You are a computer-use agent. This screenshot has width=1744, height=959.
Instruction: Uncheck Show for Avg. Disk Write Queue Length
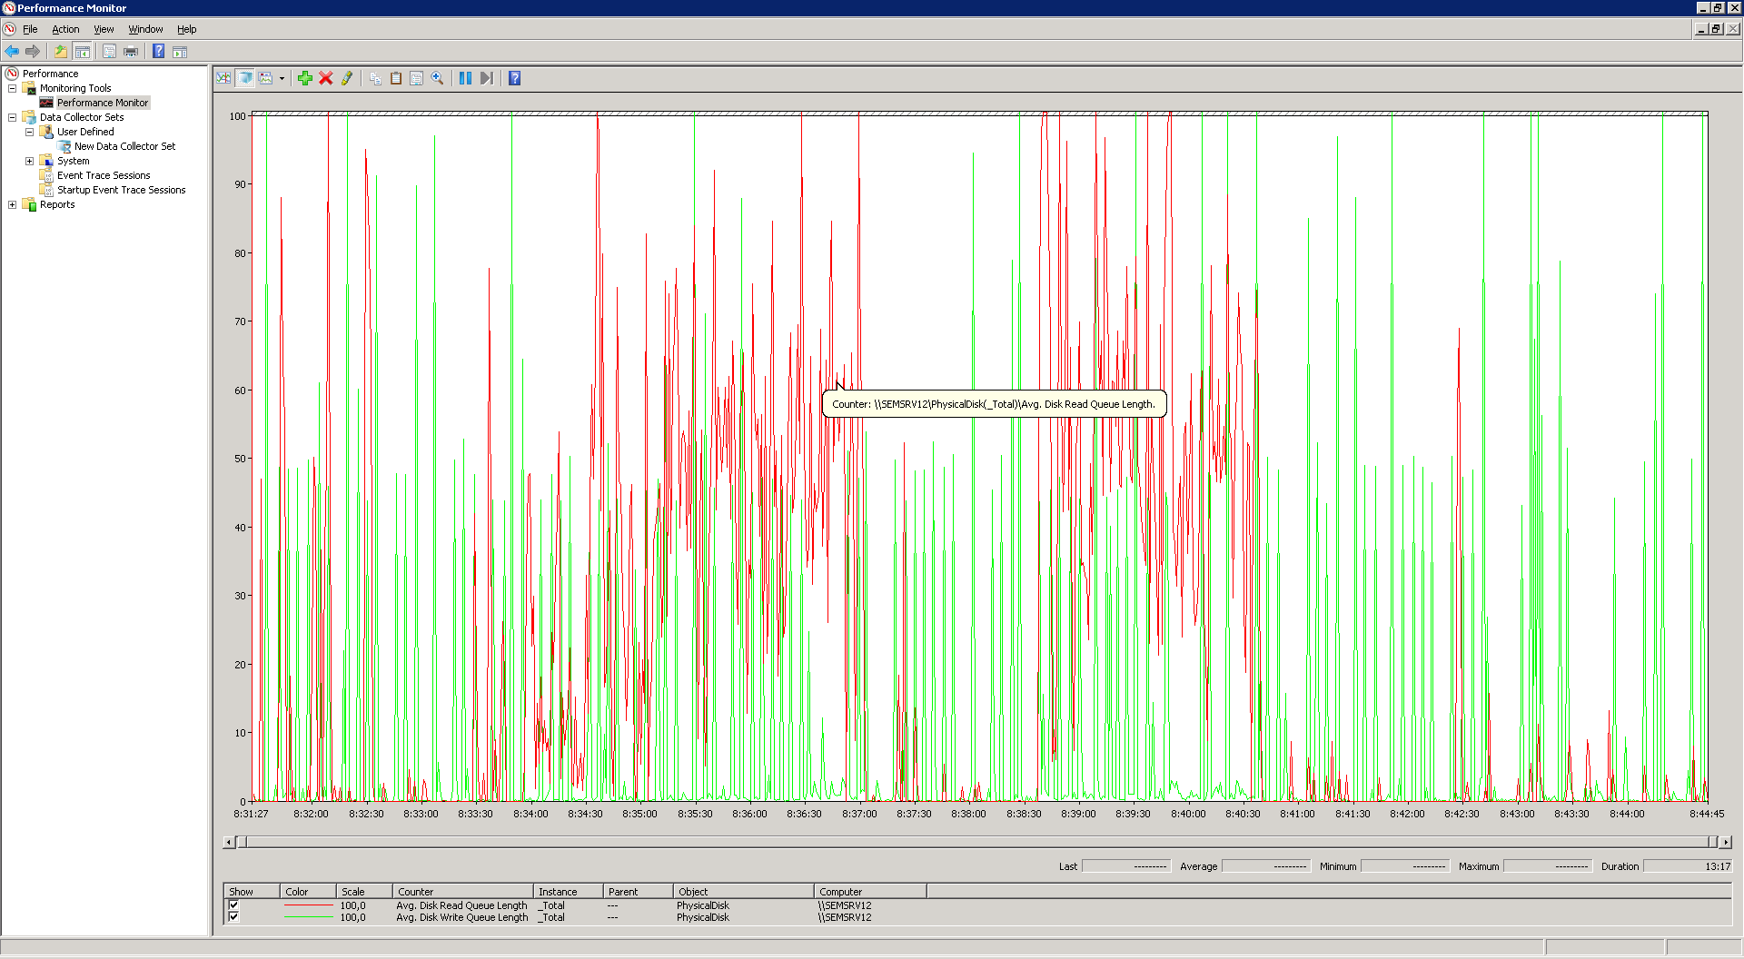coord(233,917)
